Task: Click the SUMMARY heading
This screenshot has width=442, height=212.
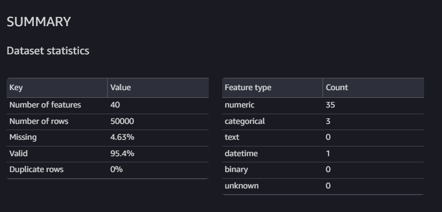Action: pos(38,22)
